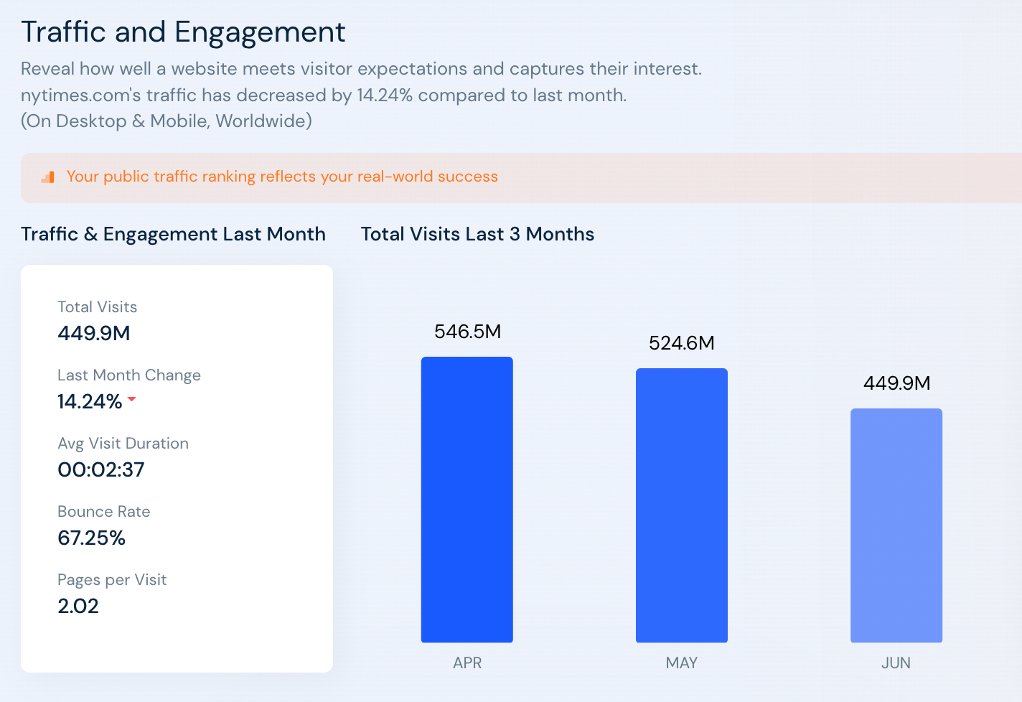Select the JUN light blue bar
Viewport: 1022px width, 702px height.
coord(896,525)
